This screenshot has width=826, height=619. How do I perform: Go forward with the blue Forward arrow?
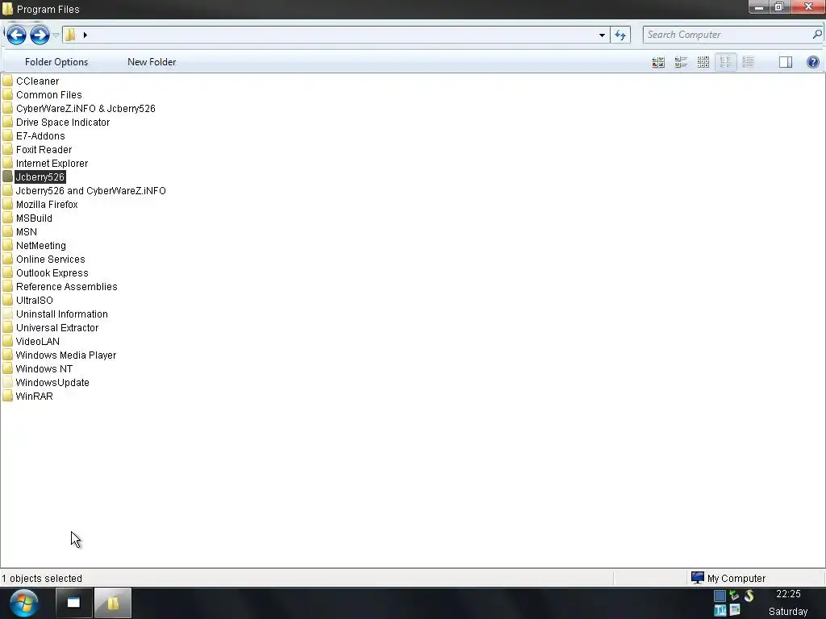coord(40,35)
